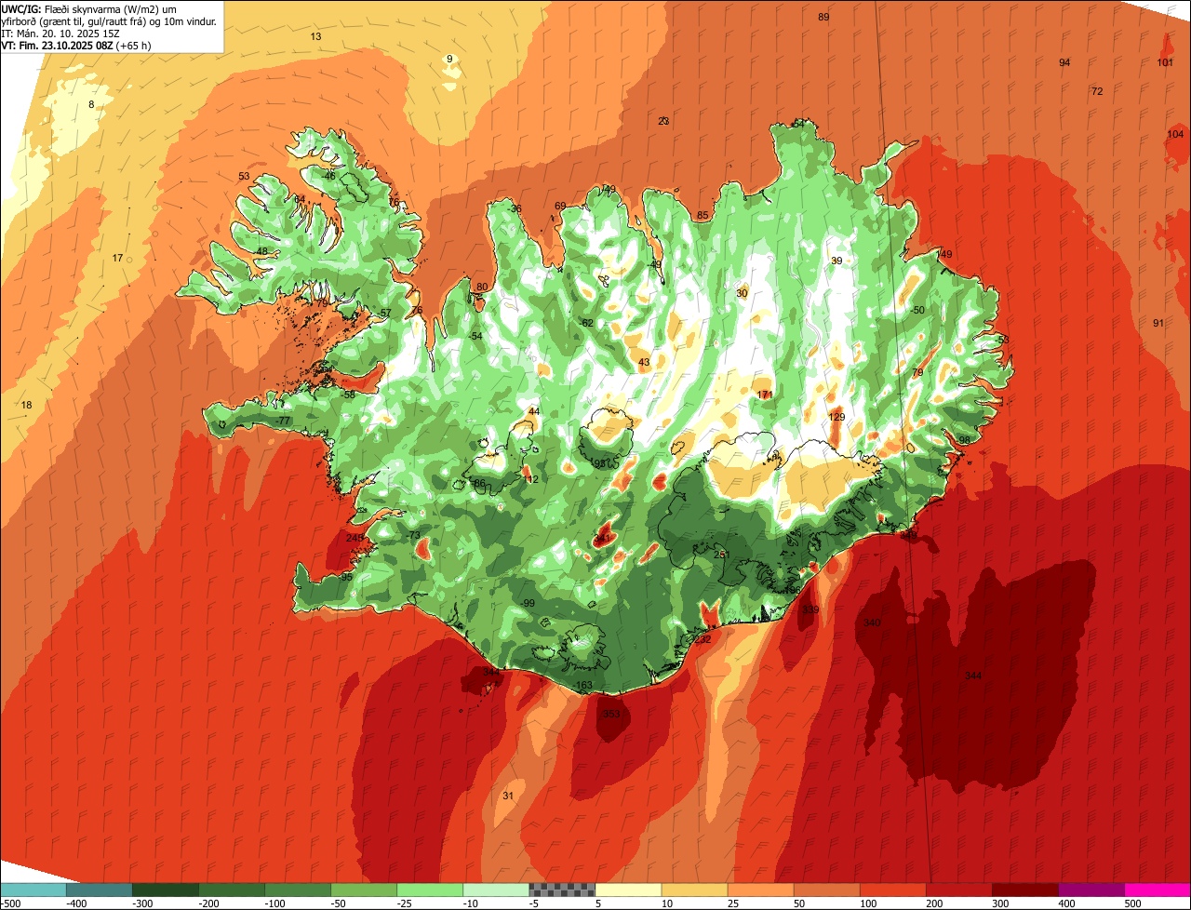Click the value 171 on the highlands
Screen dimensions: 1191x910
click(765, 395)
